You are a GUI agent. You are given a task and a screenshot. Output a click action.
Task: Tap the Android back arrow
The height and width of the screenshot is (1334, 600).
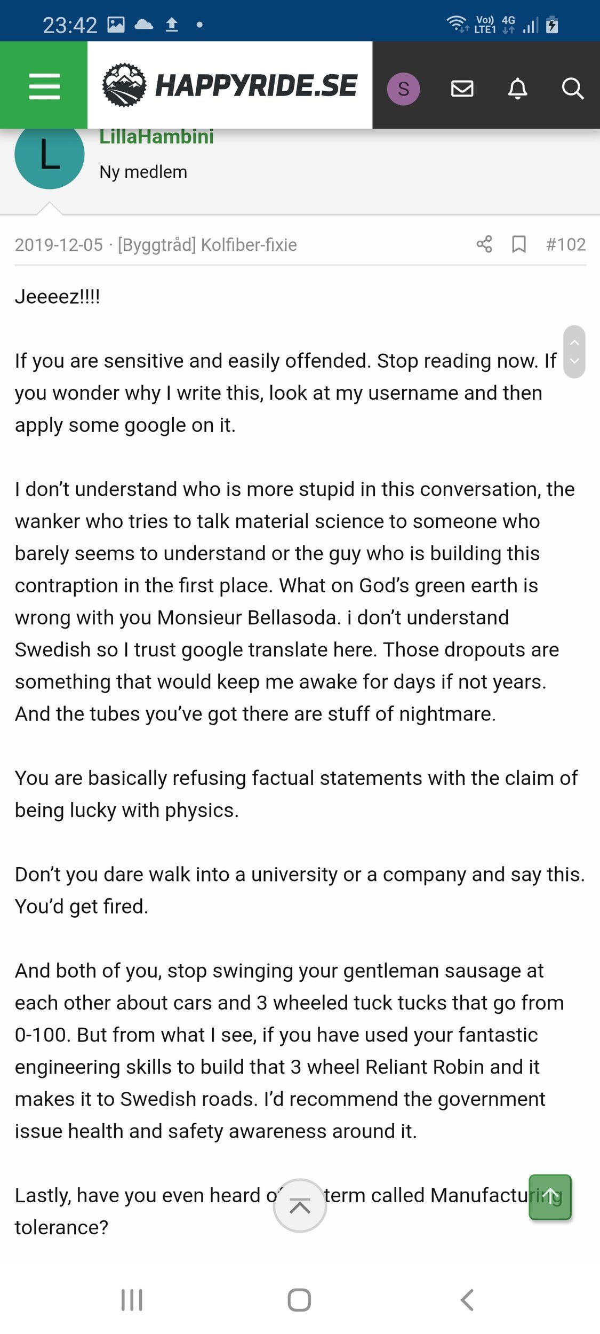[x=467, y=1300]
